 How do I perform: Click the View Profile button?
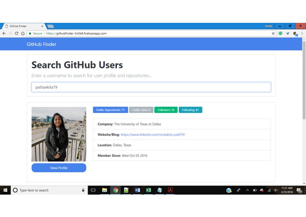click(x=59, y=168)
